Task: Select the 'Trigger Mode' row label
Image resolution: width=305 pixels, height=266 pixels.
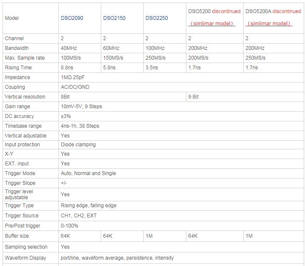Action: pyautogui.click(x=20, y=173)
